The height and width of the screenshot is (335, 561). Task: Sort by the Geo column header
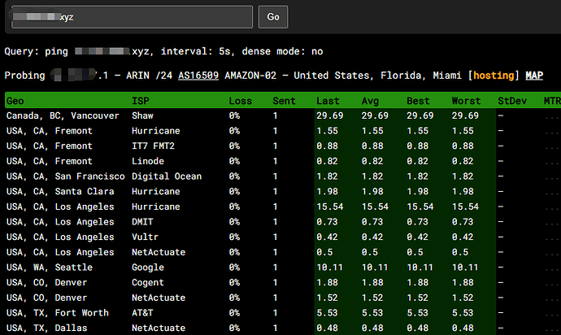tap(15, 101)
